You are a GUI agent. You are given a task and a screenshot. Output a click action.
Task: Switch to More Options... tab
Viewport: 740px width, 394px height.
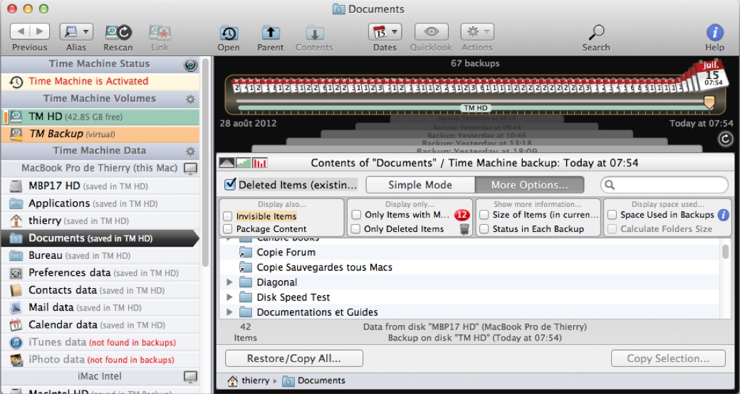click(529, 185)
